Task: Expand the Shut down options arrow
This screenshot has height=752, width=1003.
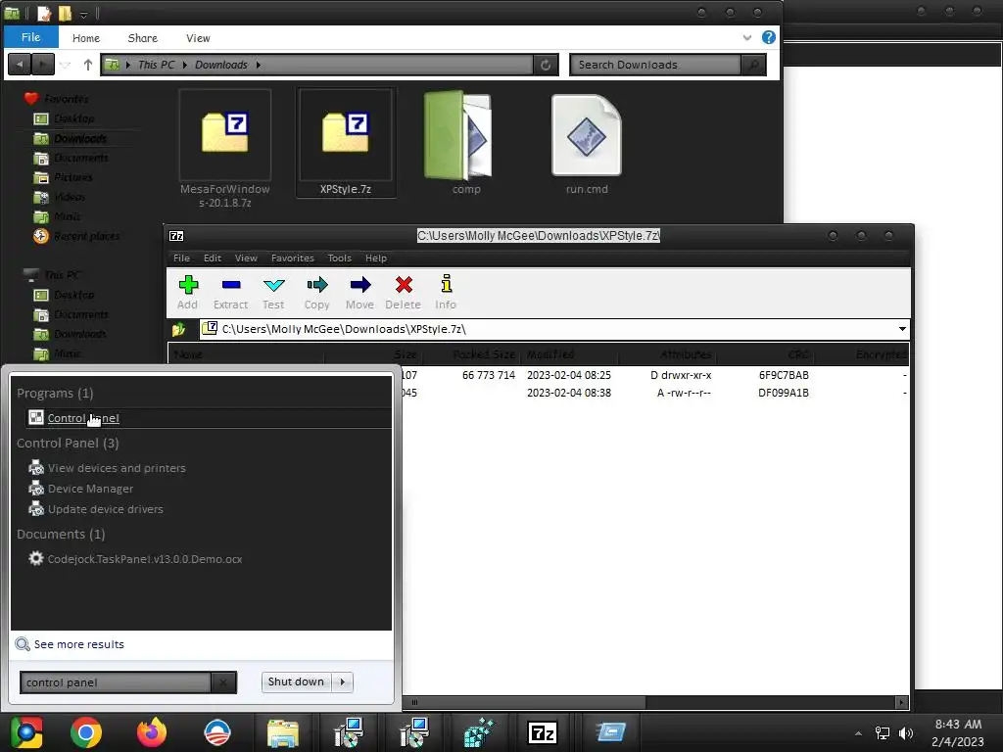Action: (343, 681)
